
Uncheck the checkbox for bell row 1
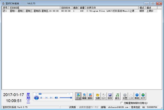click(x=4, y=11)
